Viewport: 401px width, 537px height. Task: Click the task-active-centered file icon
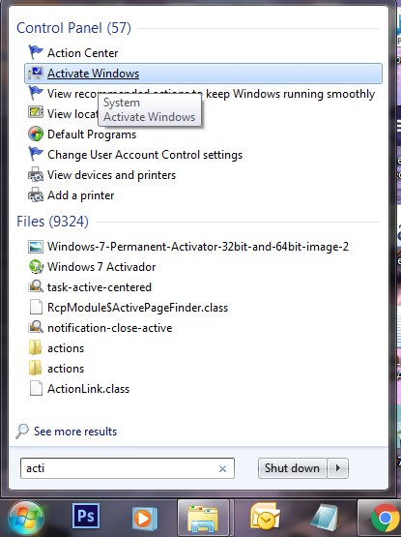click(35, 287)
